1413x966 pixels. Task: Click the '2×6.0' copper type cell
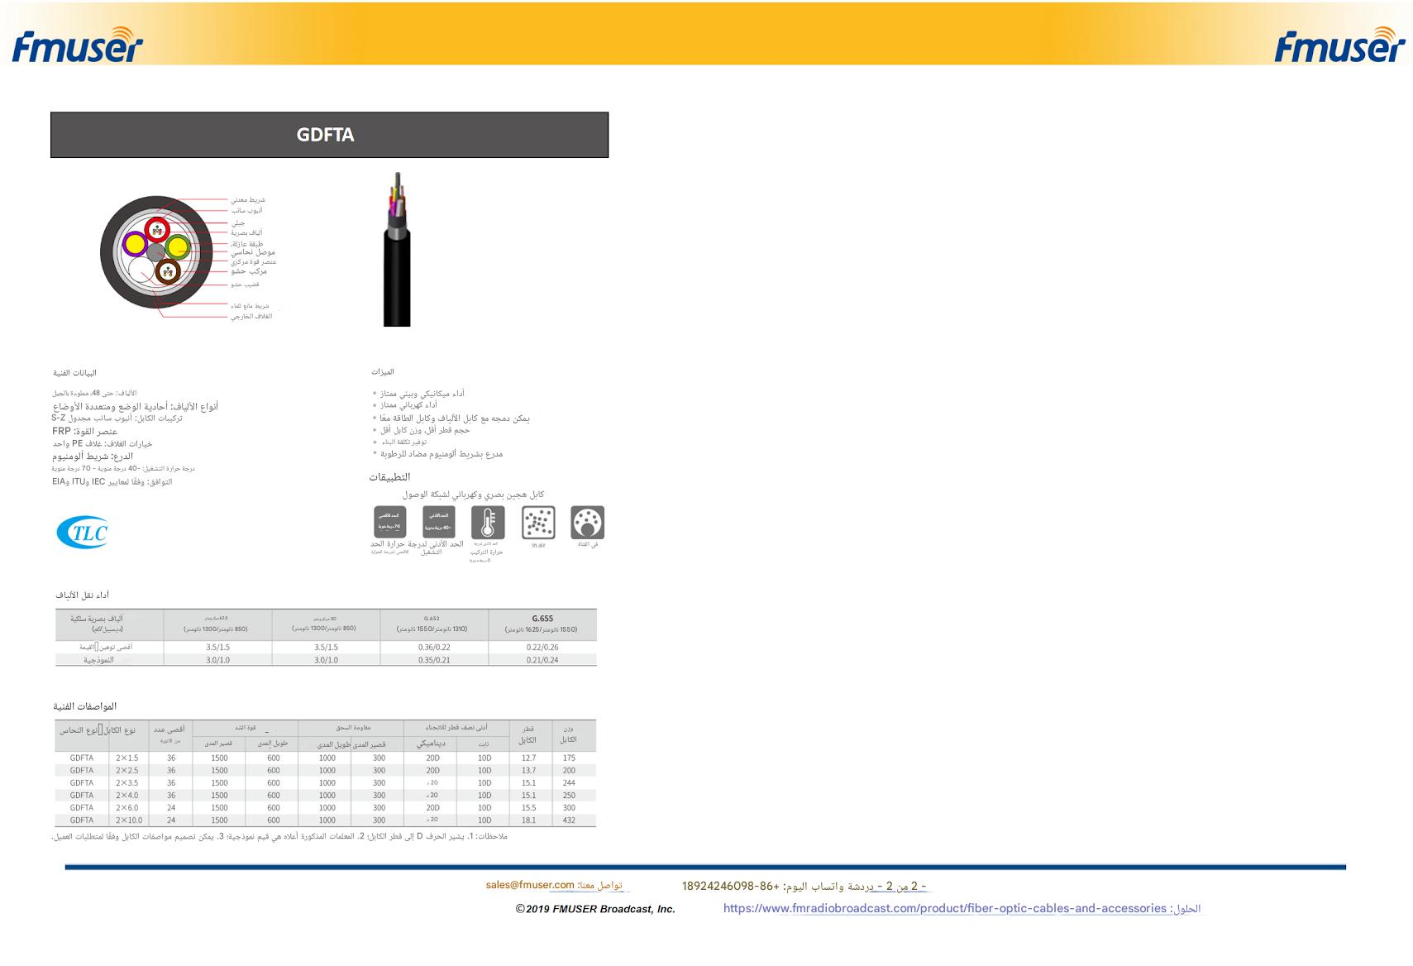click(127, 808)
